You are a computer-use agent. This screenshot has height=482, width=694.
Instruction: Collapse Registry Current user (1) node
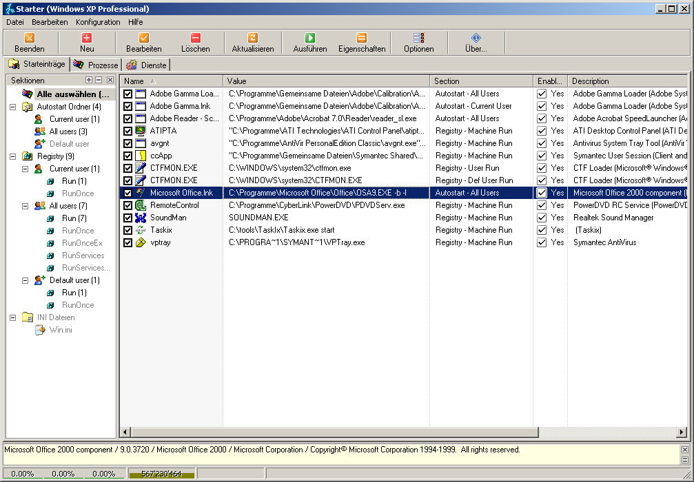click(25, 169)
